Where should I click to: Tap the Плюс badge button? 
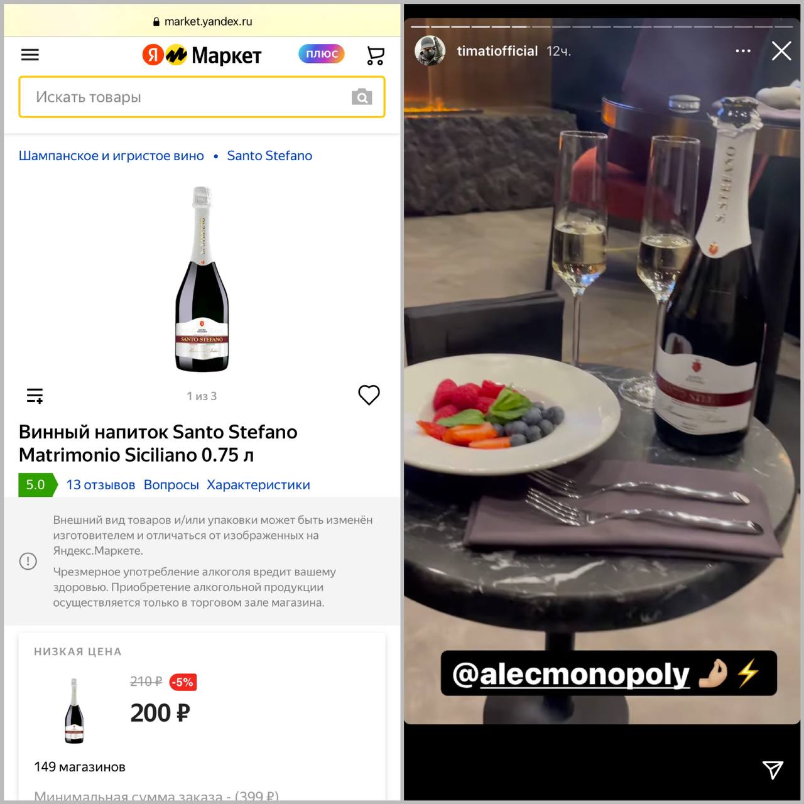coord(322,54)
